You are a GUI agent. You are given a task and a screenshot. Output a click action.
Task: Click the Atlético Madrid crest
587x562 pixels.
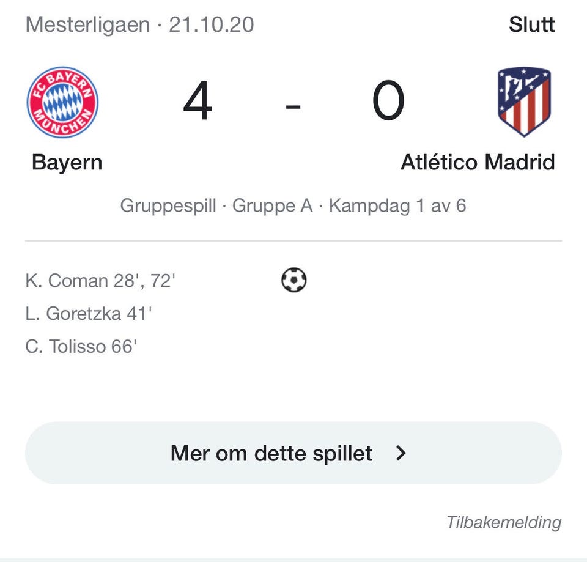coord(524,102)
